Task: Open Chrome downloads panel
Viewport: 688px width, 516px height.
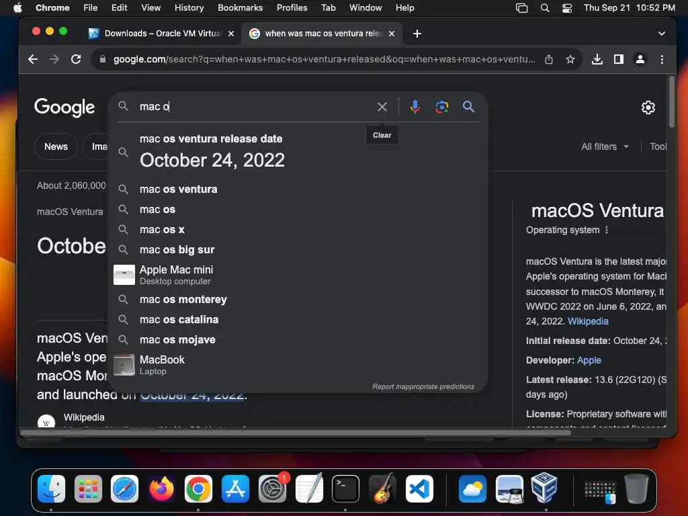Action: pyautogui.click(x=597, y=59)
